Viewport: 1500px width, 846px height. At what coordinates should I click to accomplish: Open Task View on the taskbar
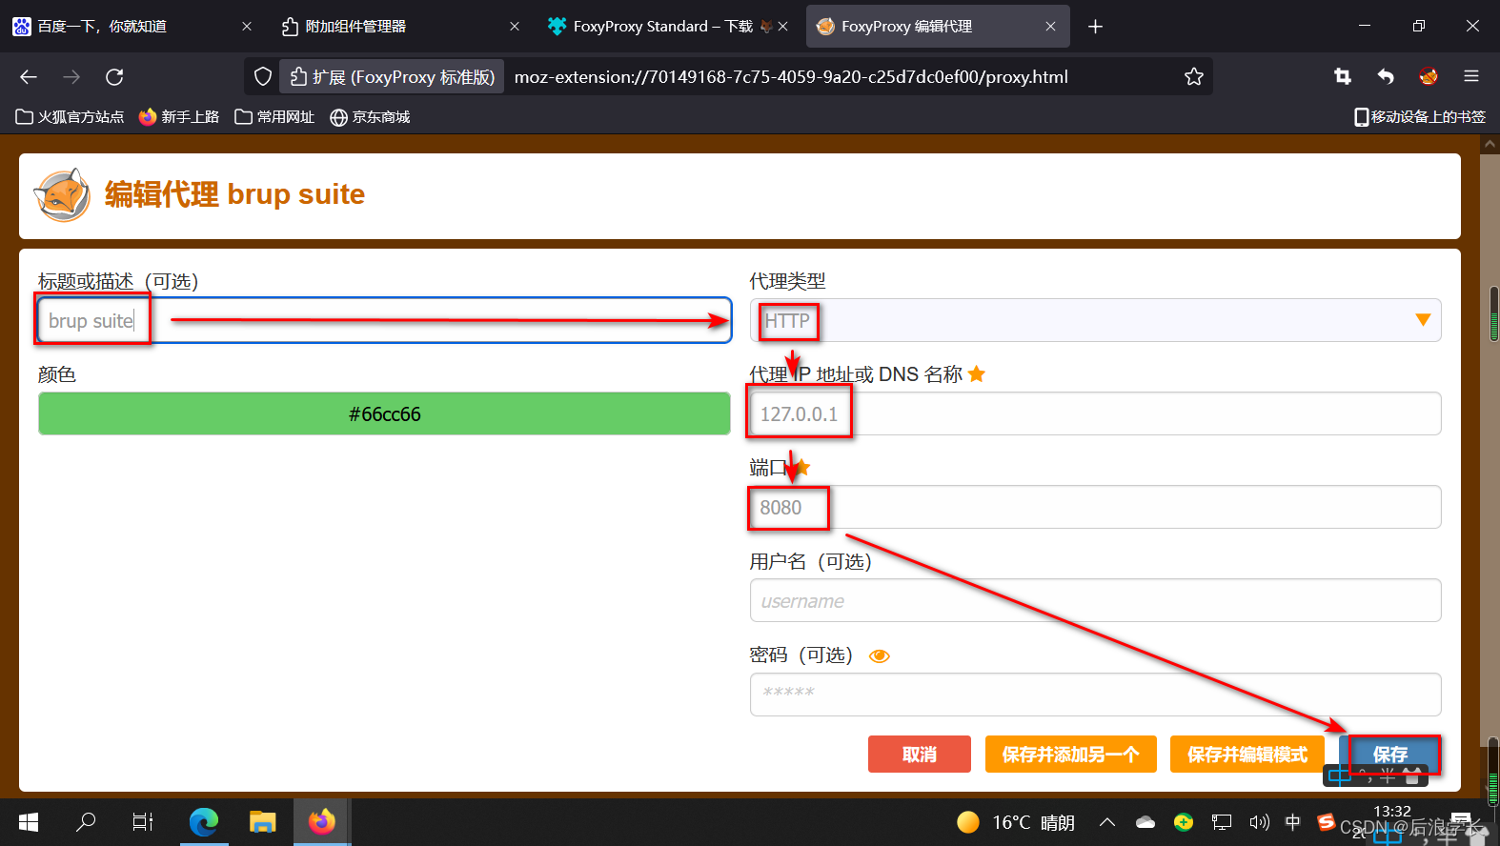(x=143, y=821)
